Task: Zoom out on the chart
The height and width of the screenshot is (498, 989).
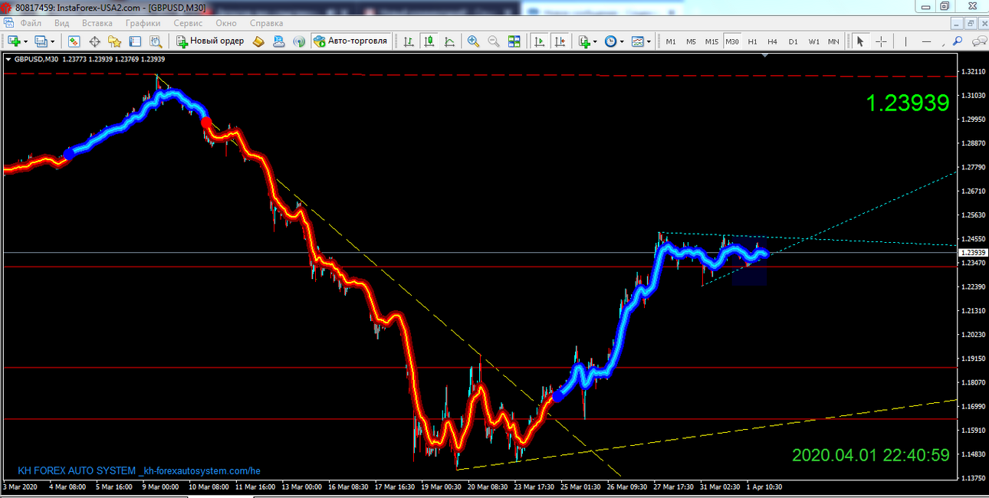Action: 494,41
